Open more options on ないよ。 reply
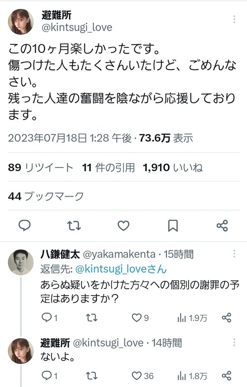This screenshot has width=247, height=387. (x=234, y=343)
